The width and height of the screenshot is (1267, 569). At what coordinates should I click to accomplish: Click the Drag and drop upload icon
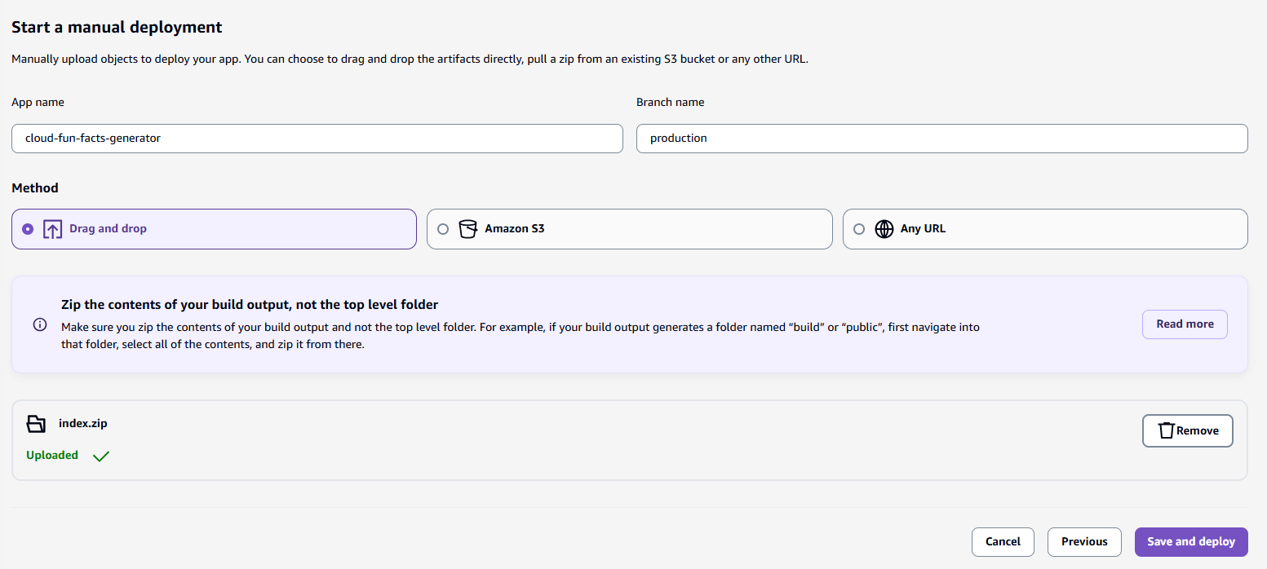click(x=52, y=229)
